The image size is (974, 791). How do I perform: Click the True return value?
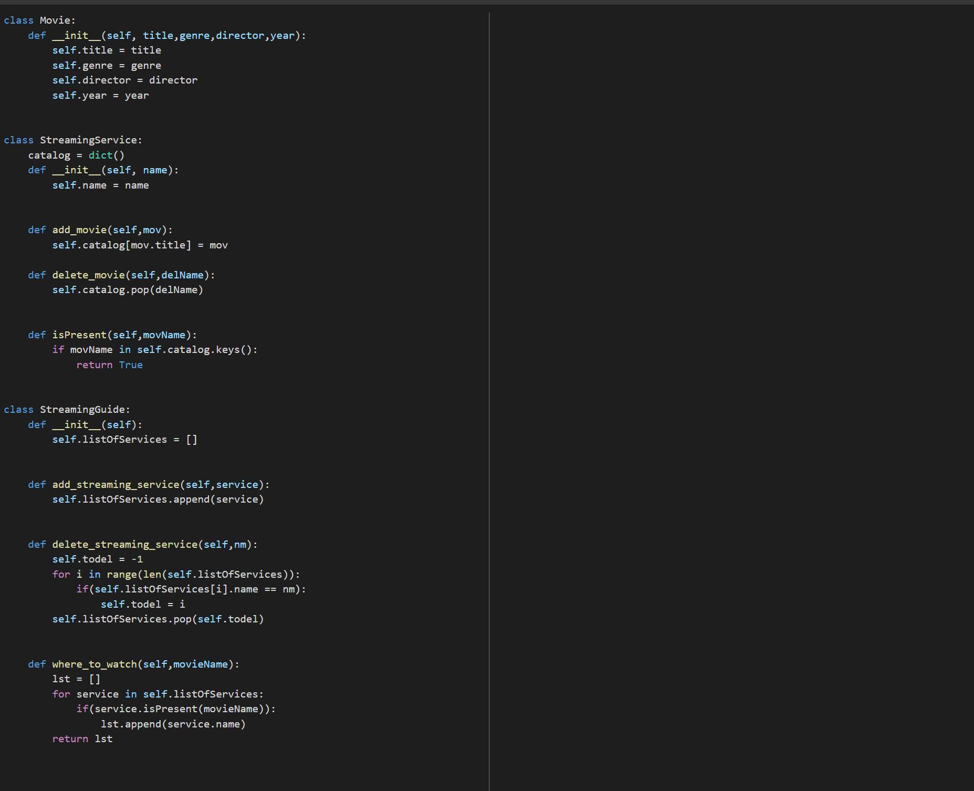click(131, 365)
